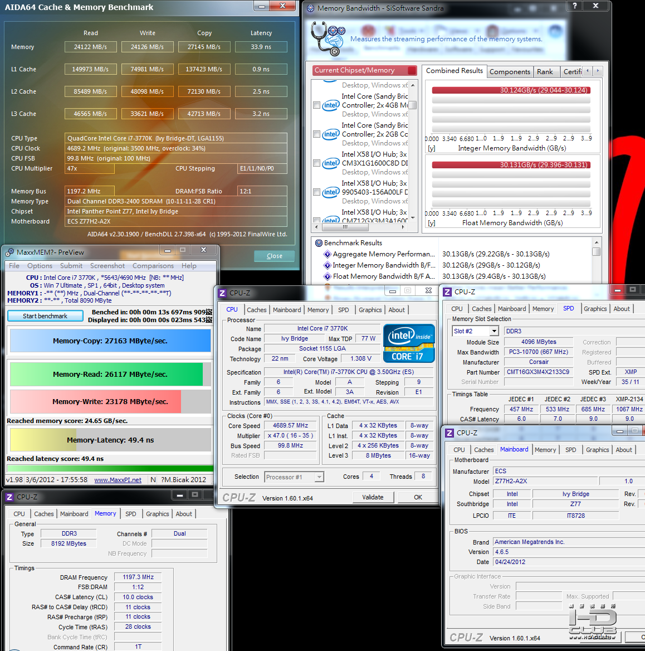Click the Float Memory Bandwidth diamond icon
The image size is (645, 651).
[328, 276]
